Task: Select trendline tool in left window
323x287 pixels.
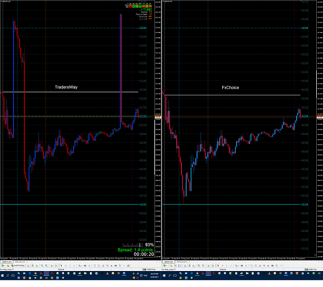Action: click(74, 266)
